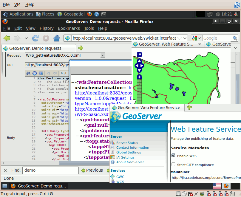The height and width of the screenshot is (197, 241).
Task: Click the VM network adapter status icon
Action: [x=202, y=194]
